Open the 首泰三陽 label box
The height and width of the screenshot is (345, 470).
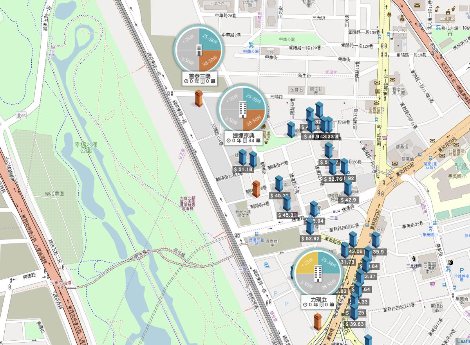click(199, 79)
